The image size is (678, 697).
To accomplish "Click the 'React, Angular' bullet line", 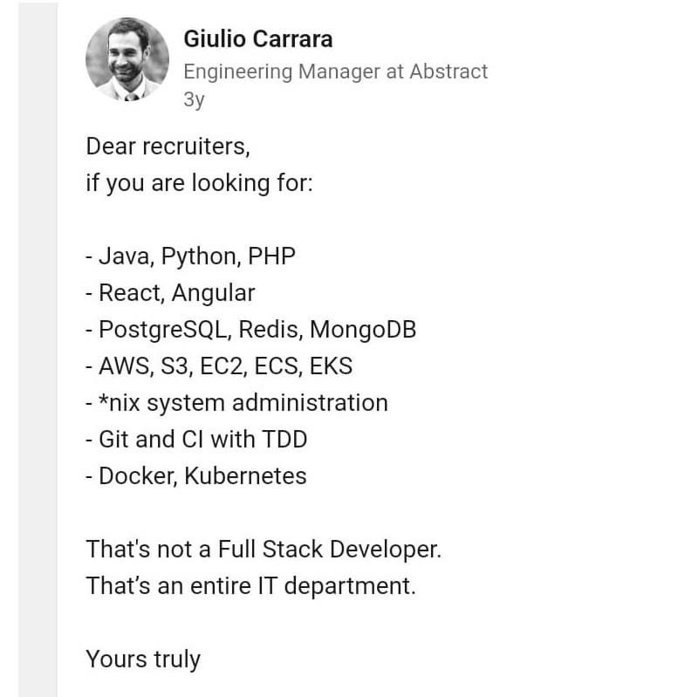I will (x=170, y=293).
